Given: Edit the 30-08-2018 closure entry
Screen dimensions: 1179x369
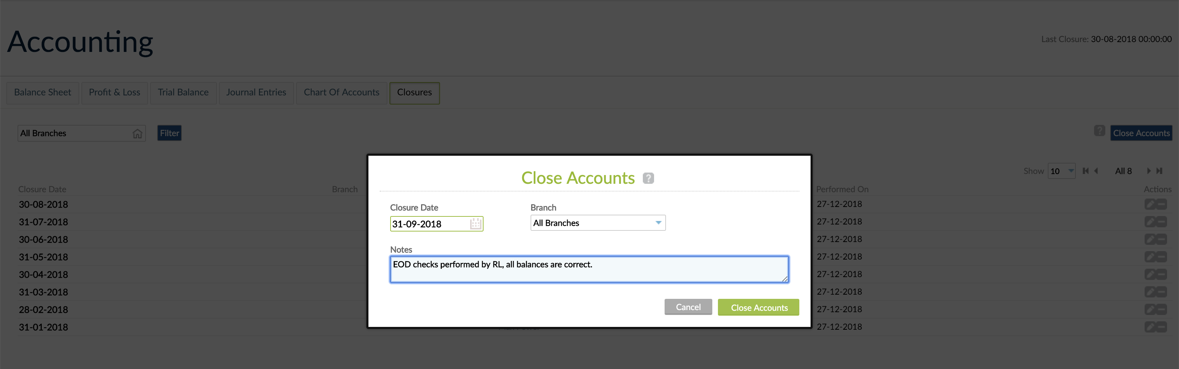Looking at the screenshot, I should [1150, 204].
